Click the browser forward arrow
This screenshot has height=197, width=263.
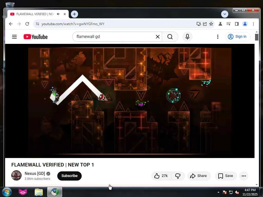click(19, 24)
